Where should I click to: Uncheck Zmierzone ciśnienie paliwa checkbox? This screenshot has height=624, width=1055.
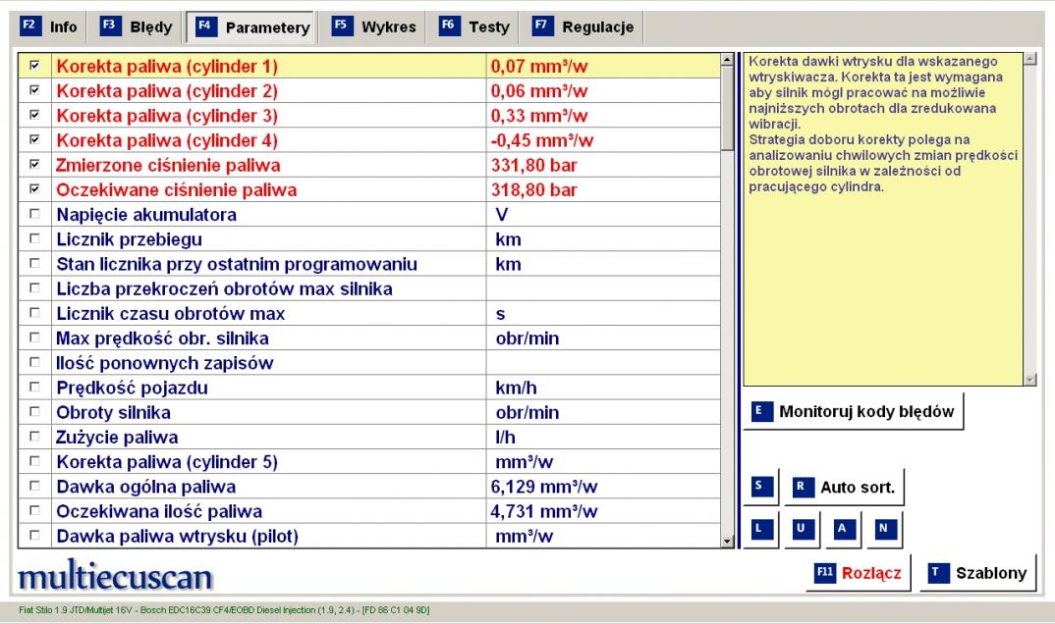(34, 165)
